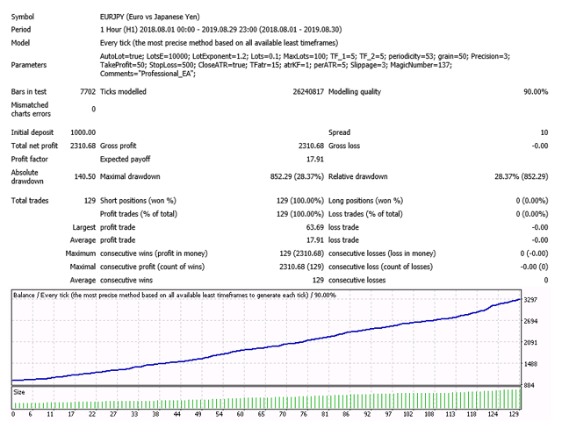
Task: Click the Modelling quality label
Action: pos(355,91)
